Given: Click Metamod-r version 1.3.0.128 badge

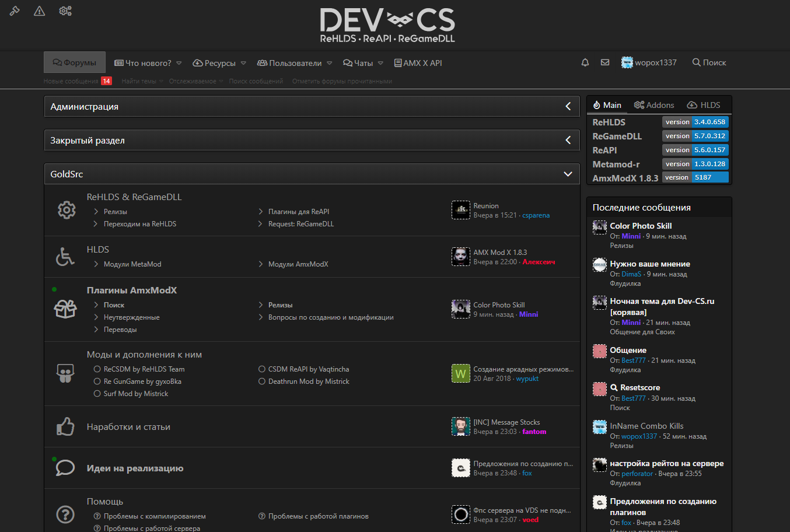Looking at the screenshot, I should (x=695, y=164).
